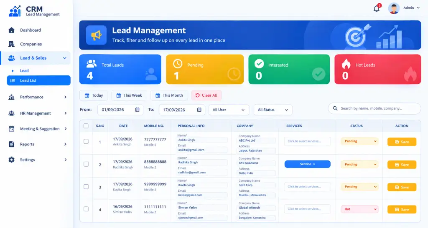Check the row for Radhika Singh

86,164
